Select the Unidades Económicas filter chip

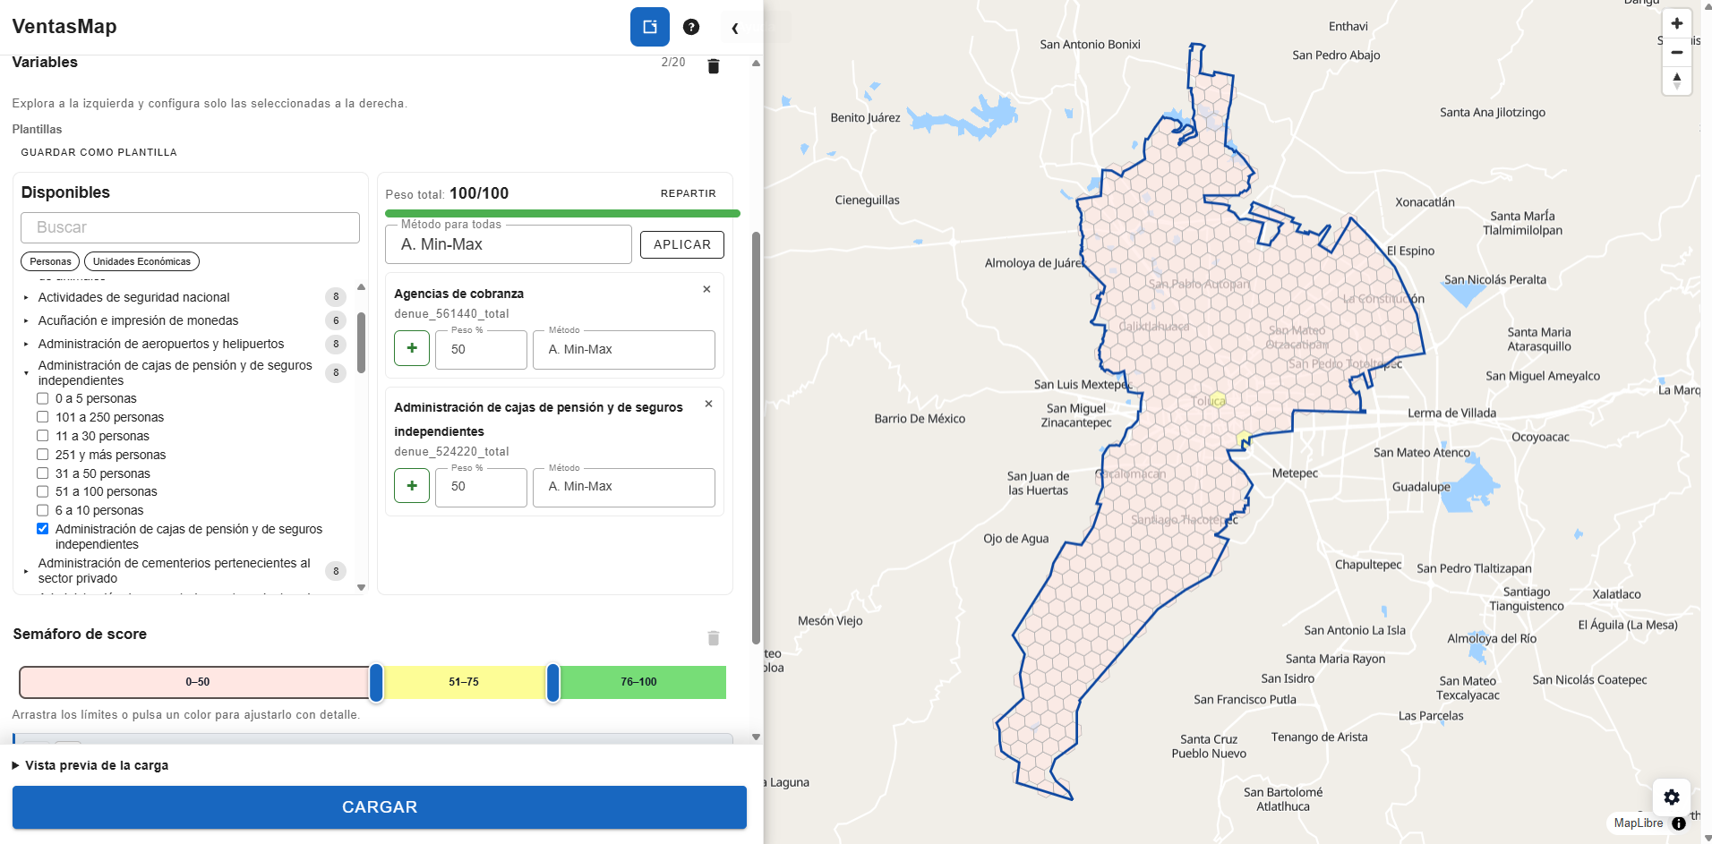[141, 261]
